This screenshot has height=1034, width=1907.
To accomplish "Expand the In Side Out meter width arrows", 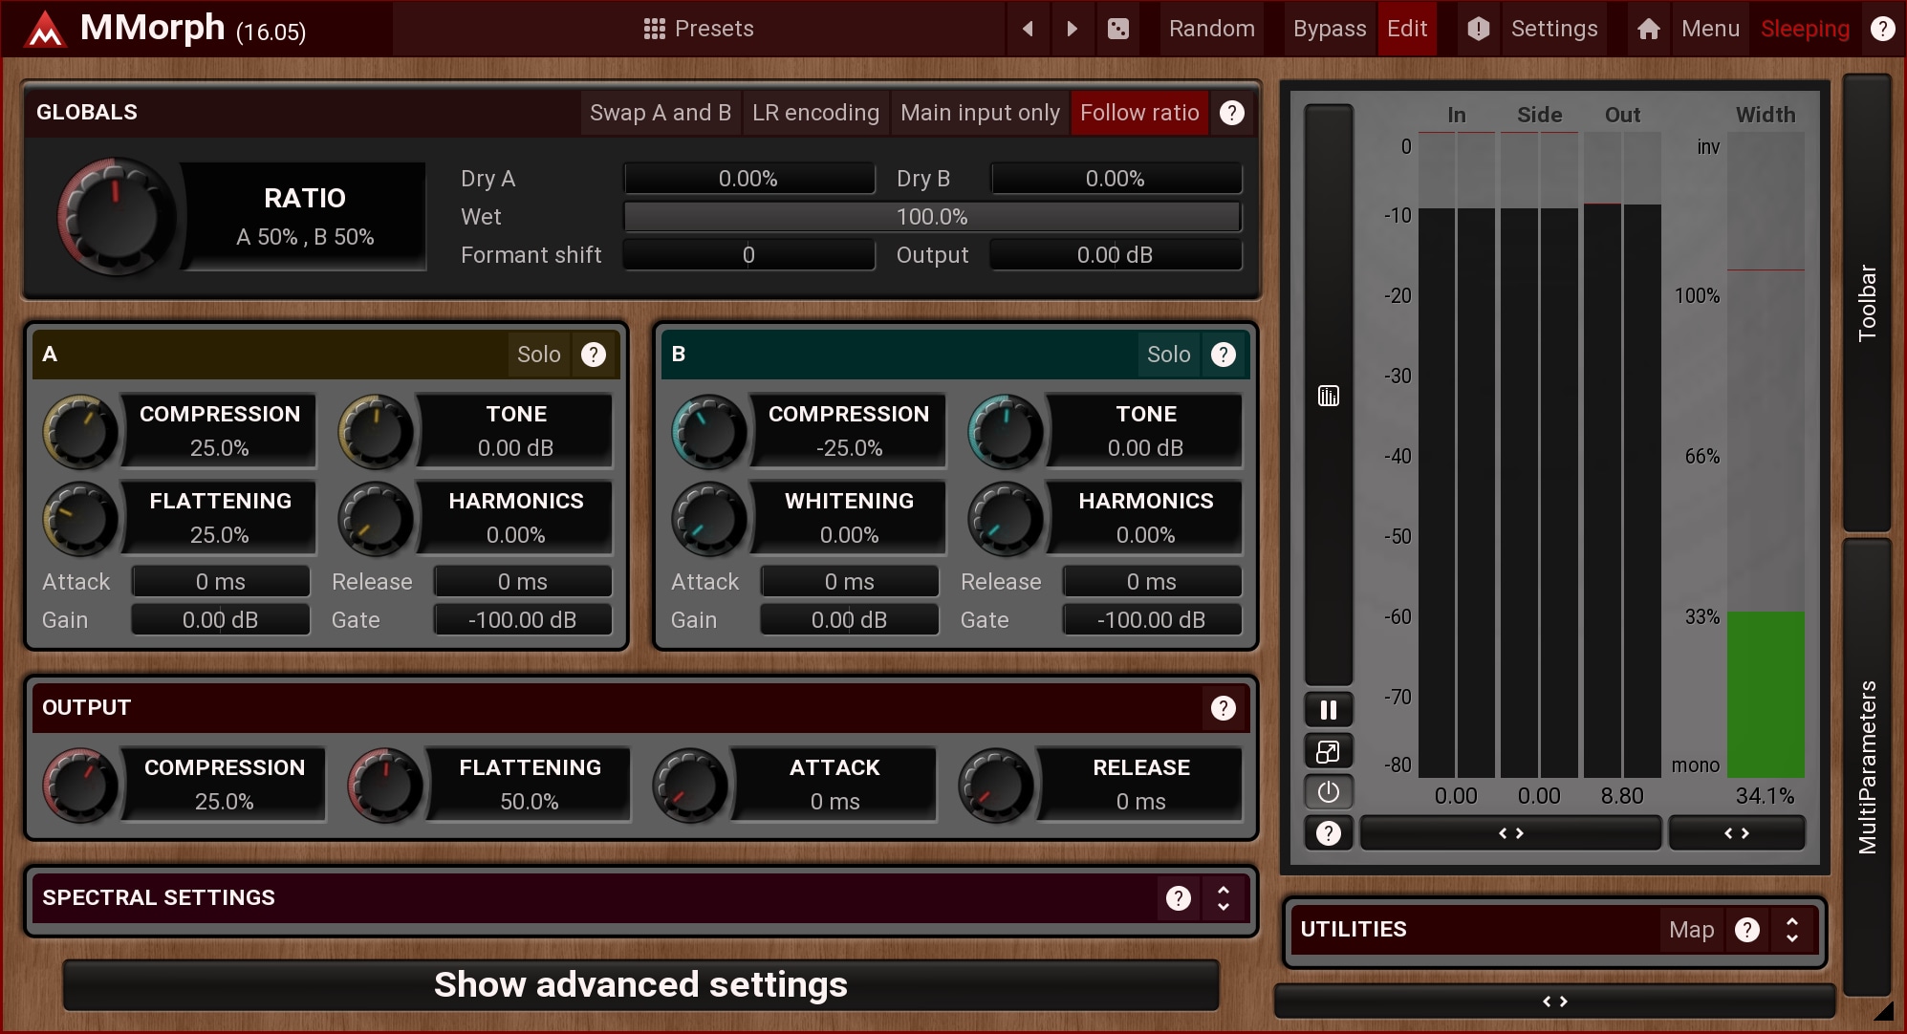I will 1510,833.
